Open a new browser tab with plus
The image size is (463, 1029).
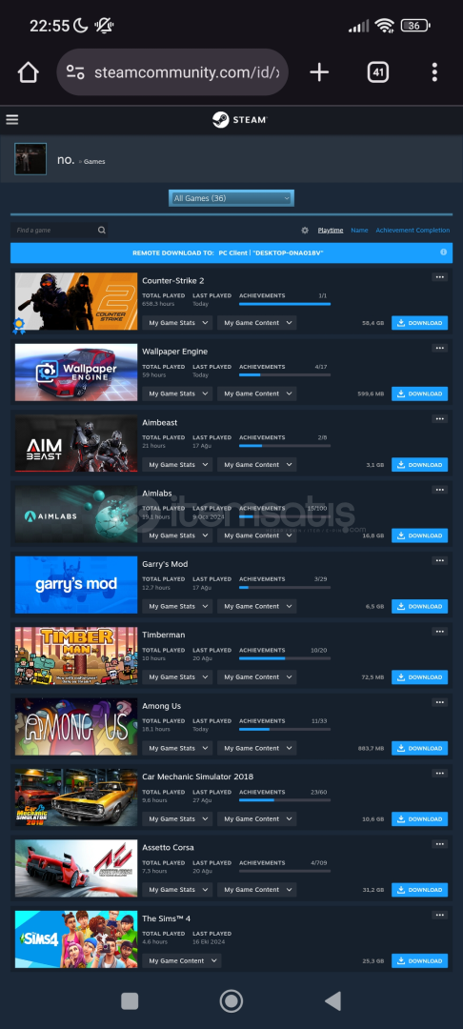319,72
